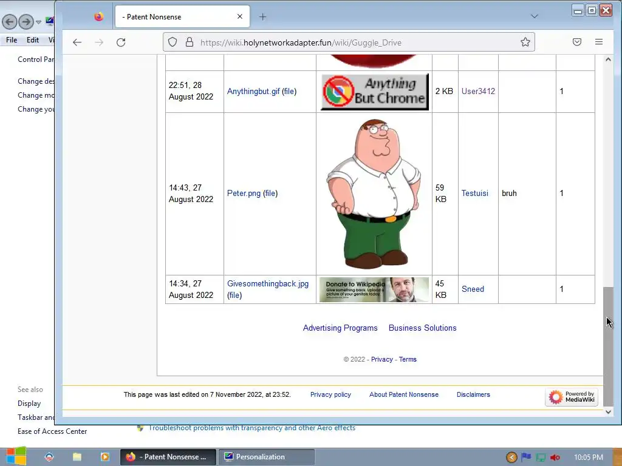Image resolution: width=622 pixels, height=466 pixels.
Task: Click Business Solutions link
Action: (x=423, y=328)
